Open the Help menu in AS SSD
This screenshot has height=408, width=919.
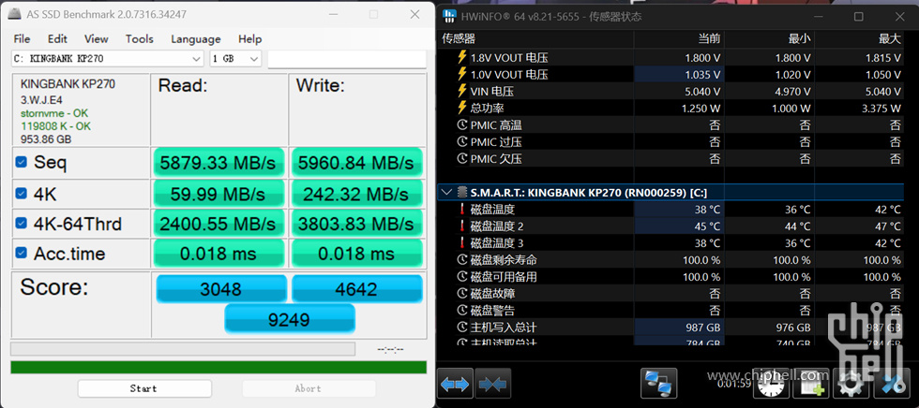click(249, 39)
